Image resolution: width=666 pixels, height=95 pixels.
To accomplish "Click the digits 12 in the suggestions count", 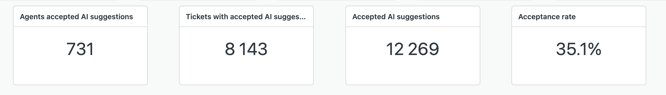I will [x=395, y=49].
